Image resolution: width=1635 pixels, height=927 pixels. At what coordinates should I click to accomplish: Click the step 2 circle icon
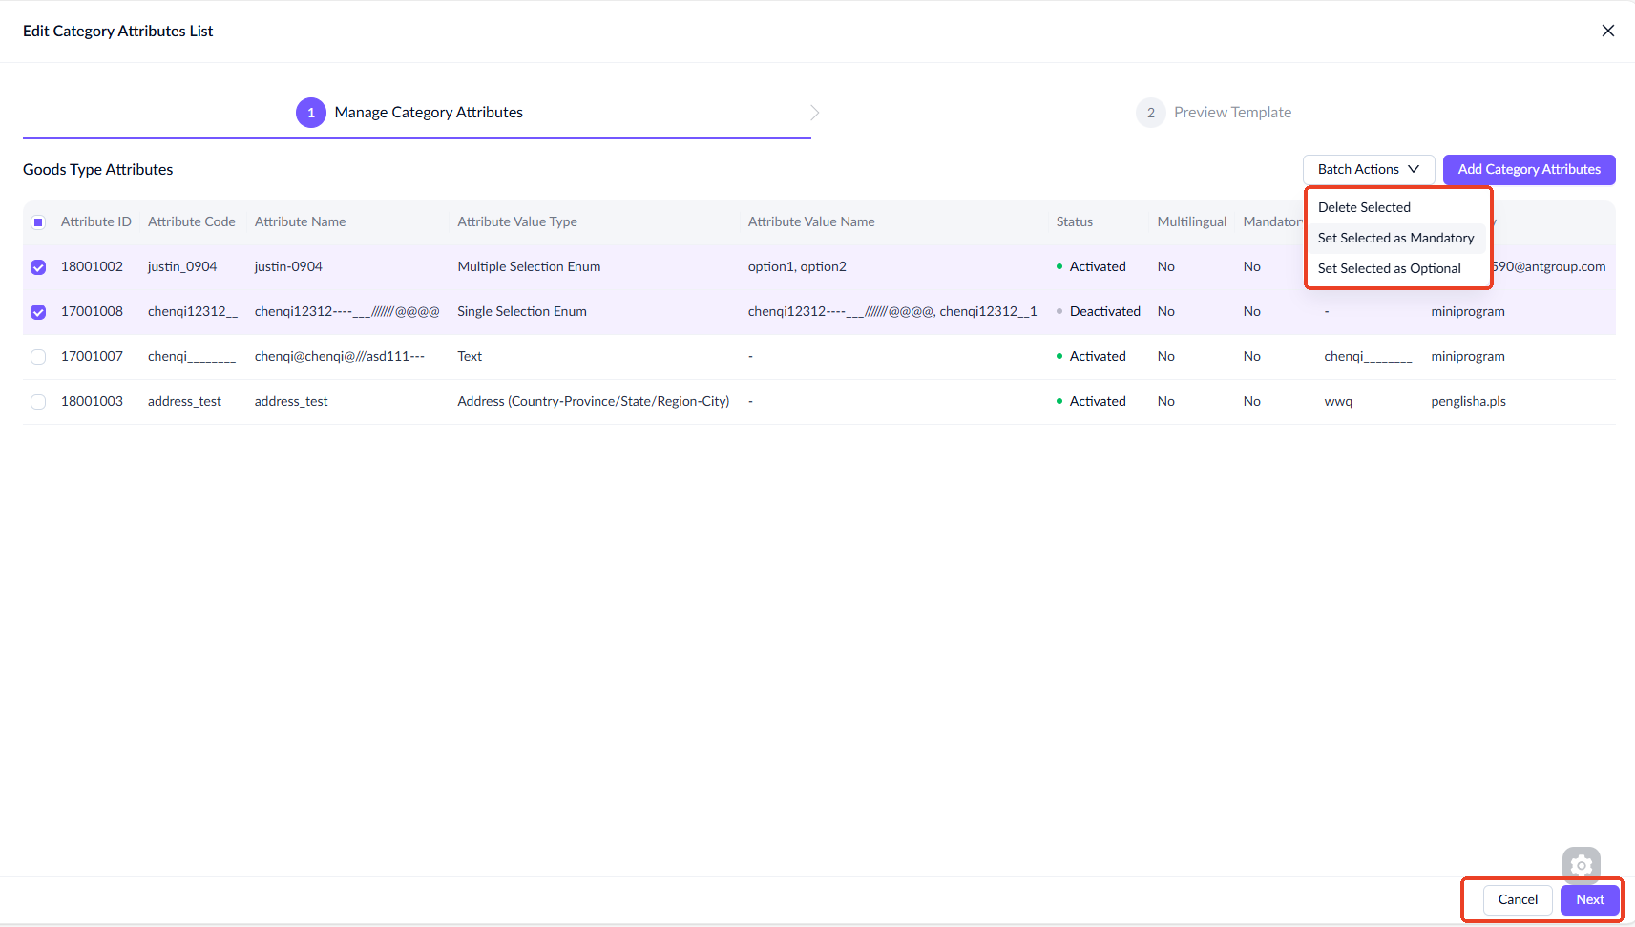tap(1150, 113)
